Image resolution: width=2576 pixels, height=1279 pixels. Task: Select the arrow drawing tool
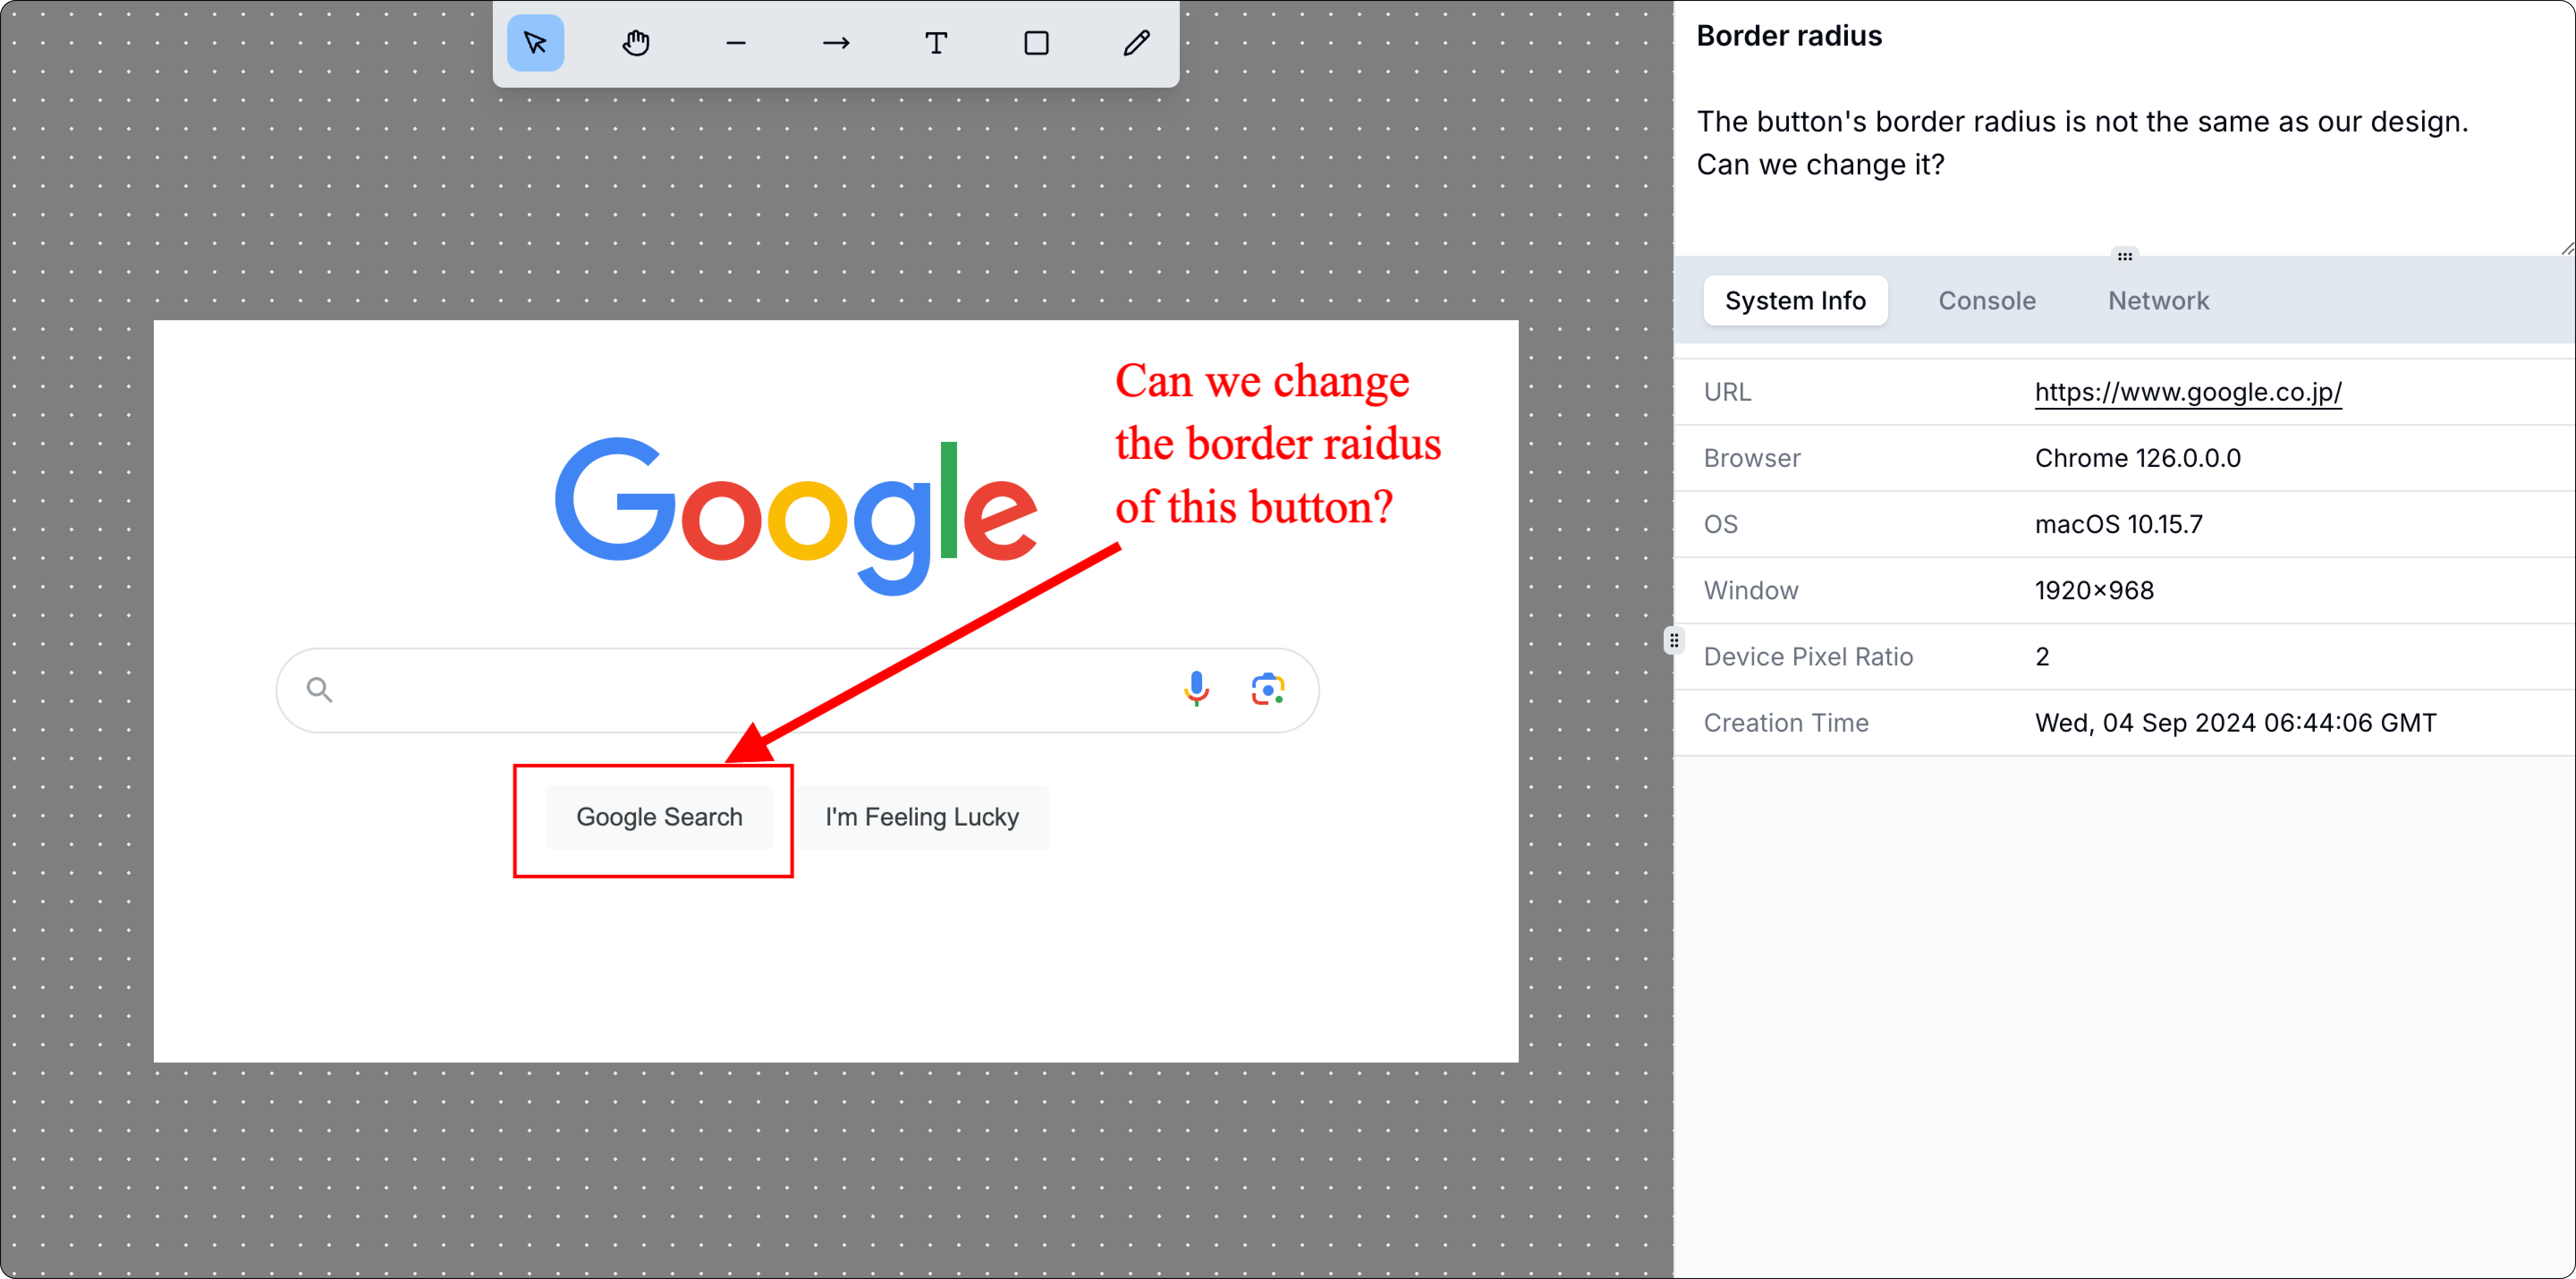coord(836,43)
